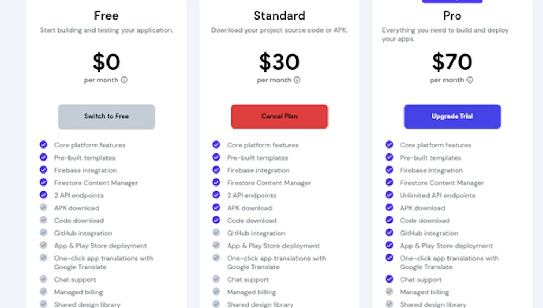Click info icon next to Free per month
The width and height of the screenshot is (543, 308).
(124, 80)
